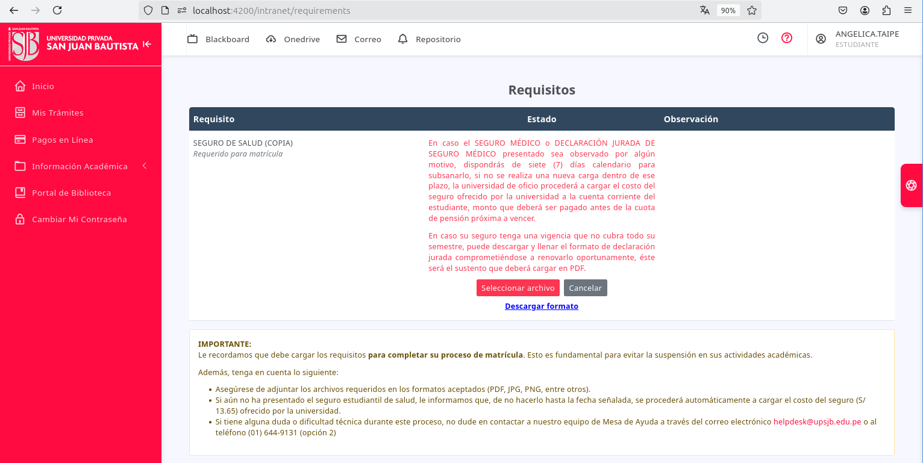Expand the Información Académica chevron

pos(145,166)
